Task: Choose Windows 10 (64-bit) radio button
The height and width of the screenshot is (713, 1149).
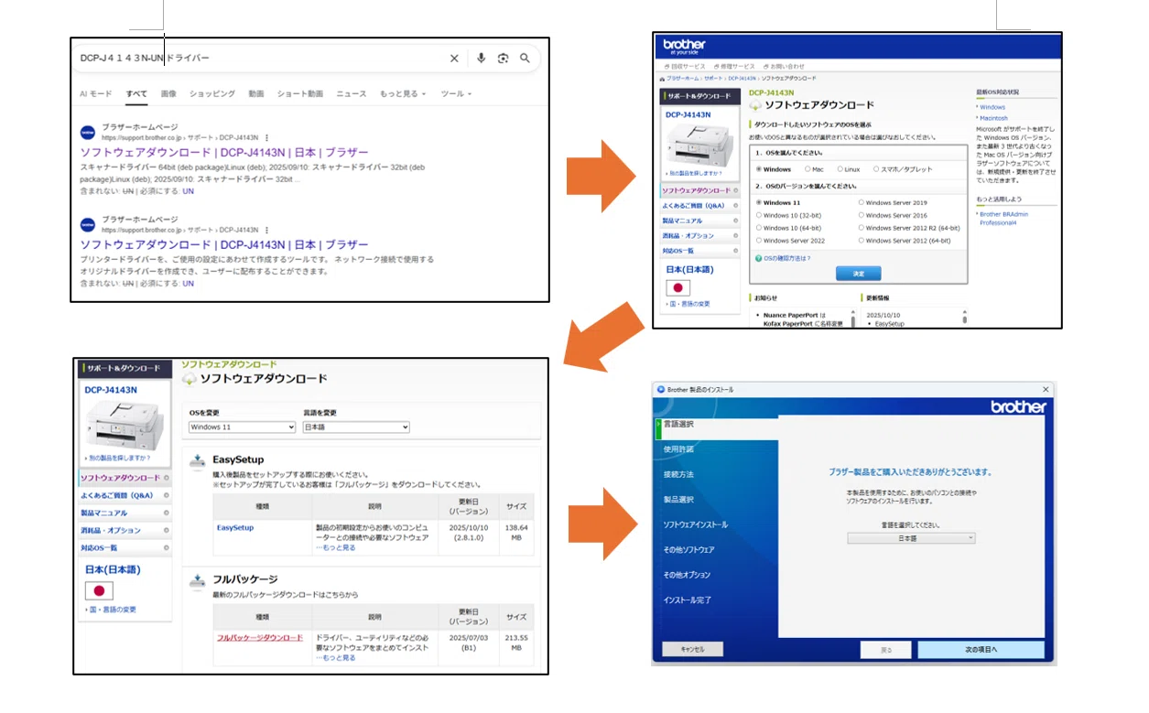Action: pos(759,228)
